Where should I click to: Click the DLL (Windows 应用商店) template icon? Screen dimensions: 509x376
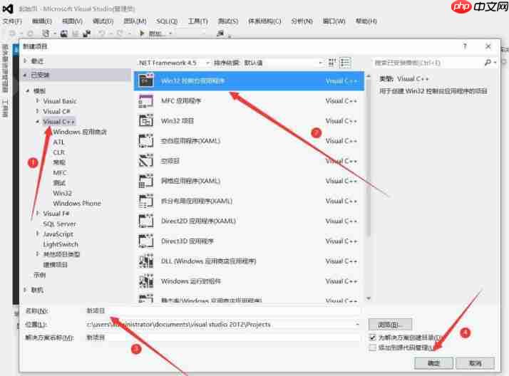(x=146, y=261)
